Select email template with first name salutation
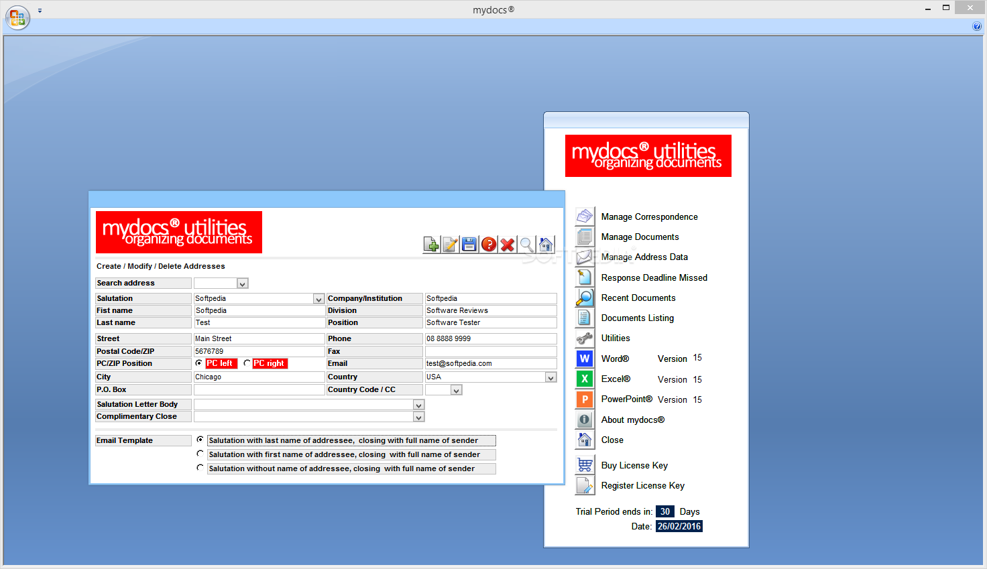Screen dimensions: 987x569 [x=200, y=454]
